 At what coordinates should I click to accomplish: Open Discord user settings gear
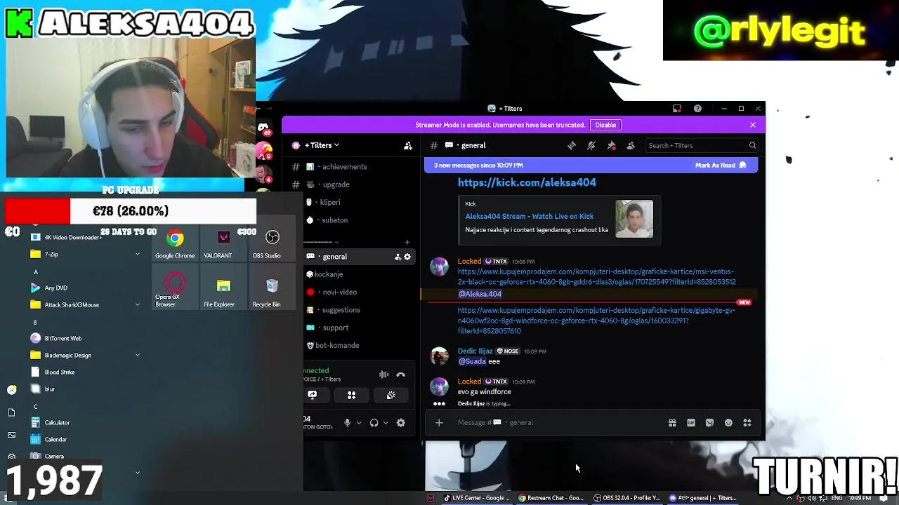coord(401,423)
